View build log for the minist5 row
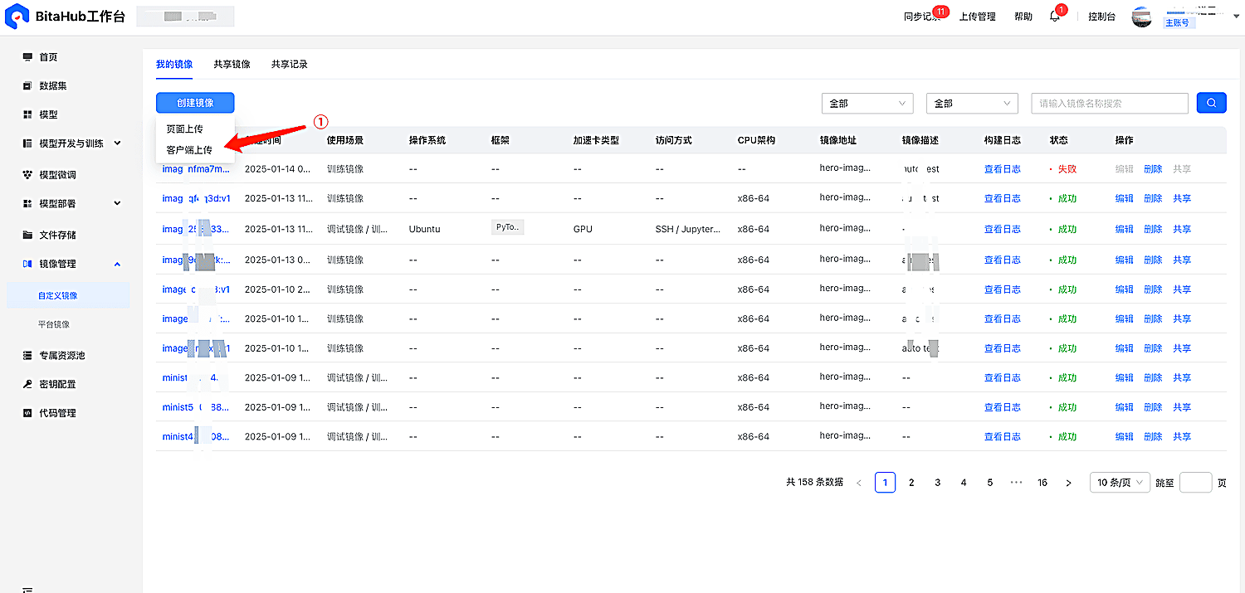The image size is (1245, 593). pyautogui.click(x=1003, y=407)
